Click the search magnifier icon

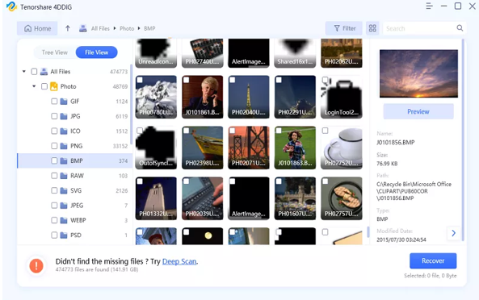pyautogui.click(x=460, y=28)
